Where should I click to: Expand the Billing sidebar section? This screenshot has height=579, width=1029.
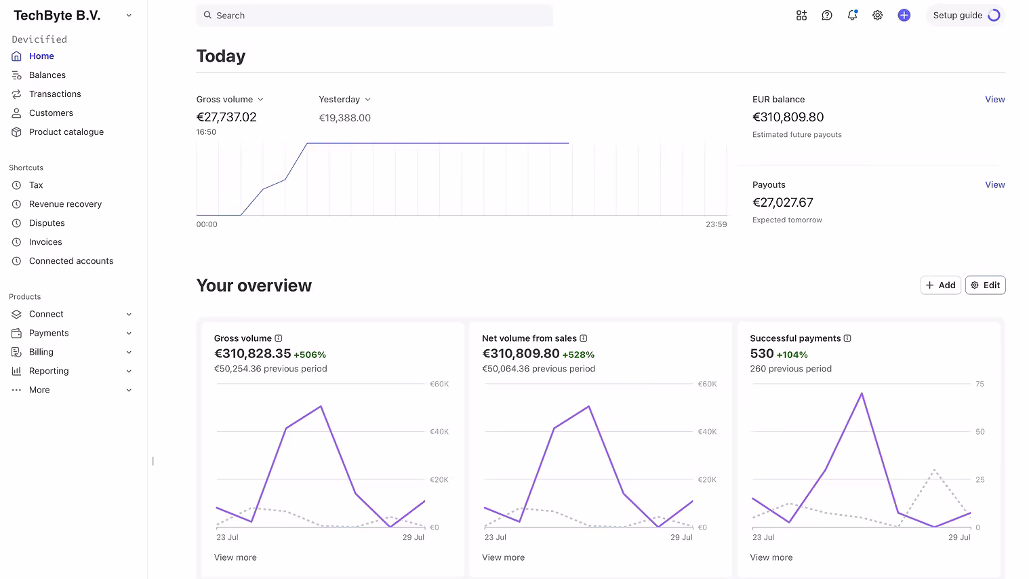(x=129, y=353)
